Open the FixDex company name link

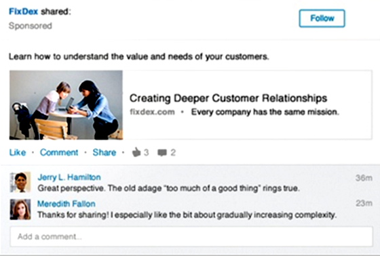[23, 12]
